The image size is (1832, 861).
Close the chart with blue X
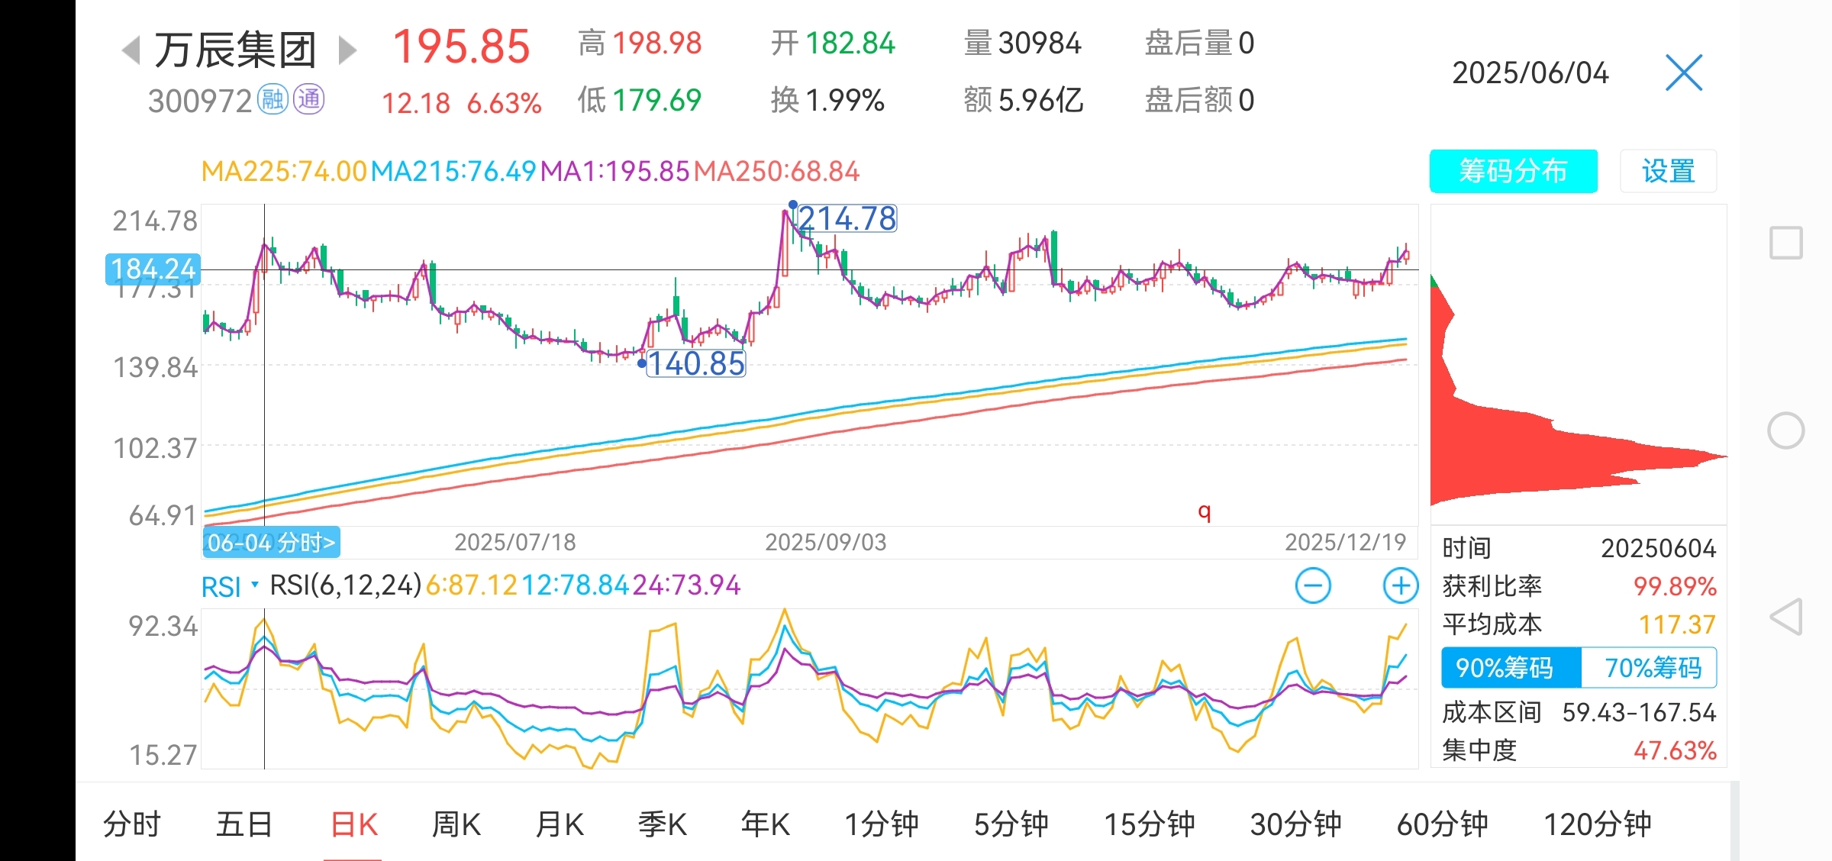[x=1683, y=73]
